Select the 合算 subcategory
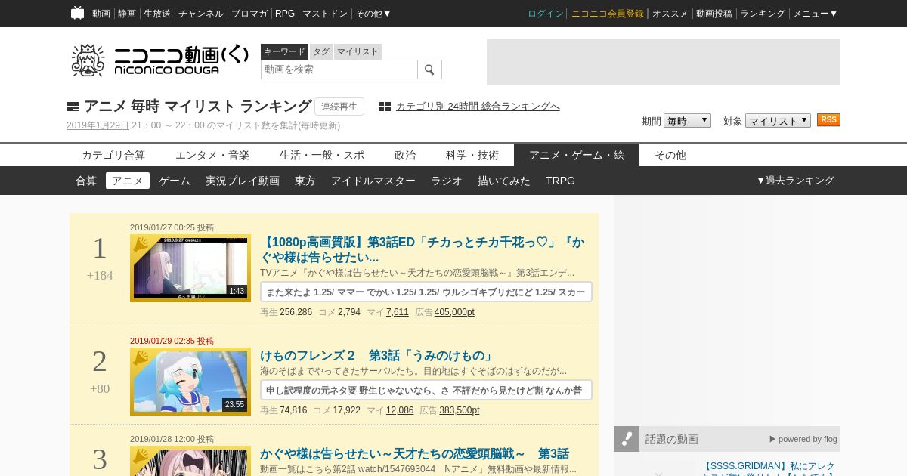 point(86,181)
